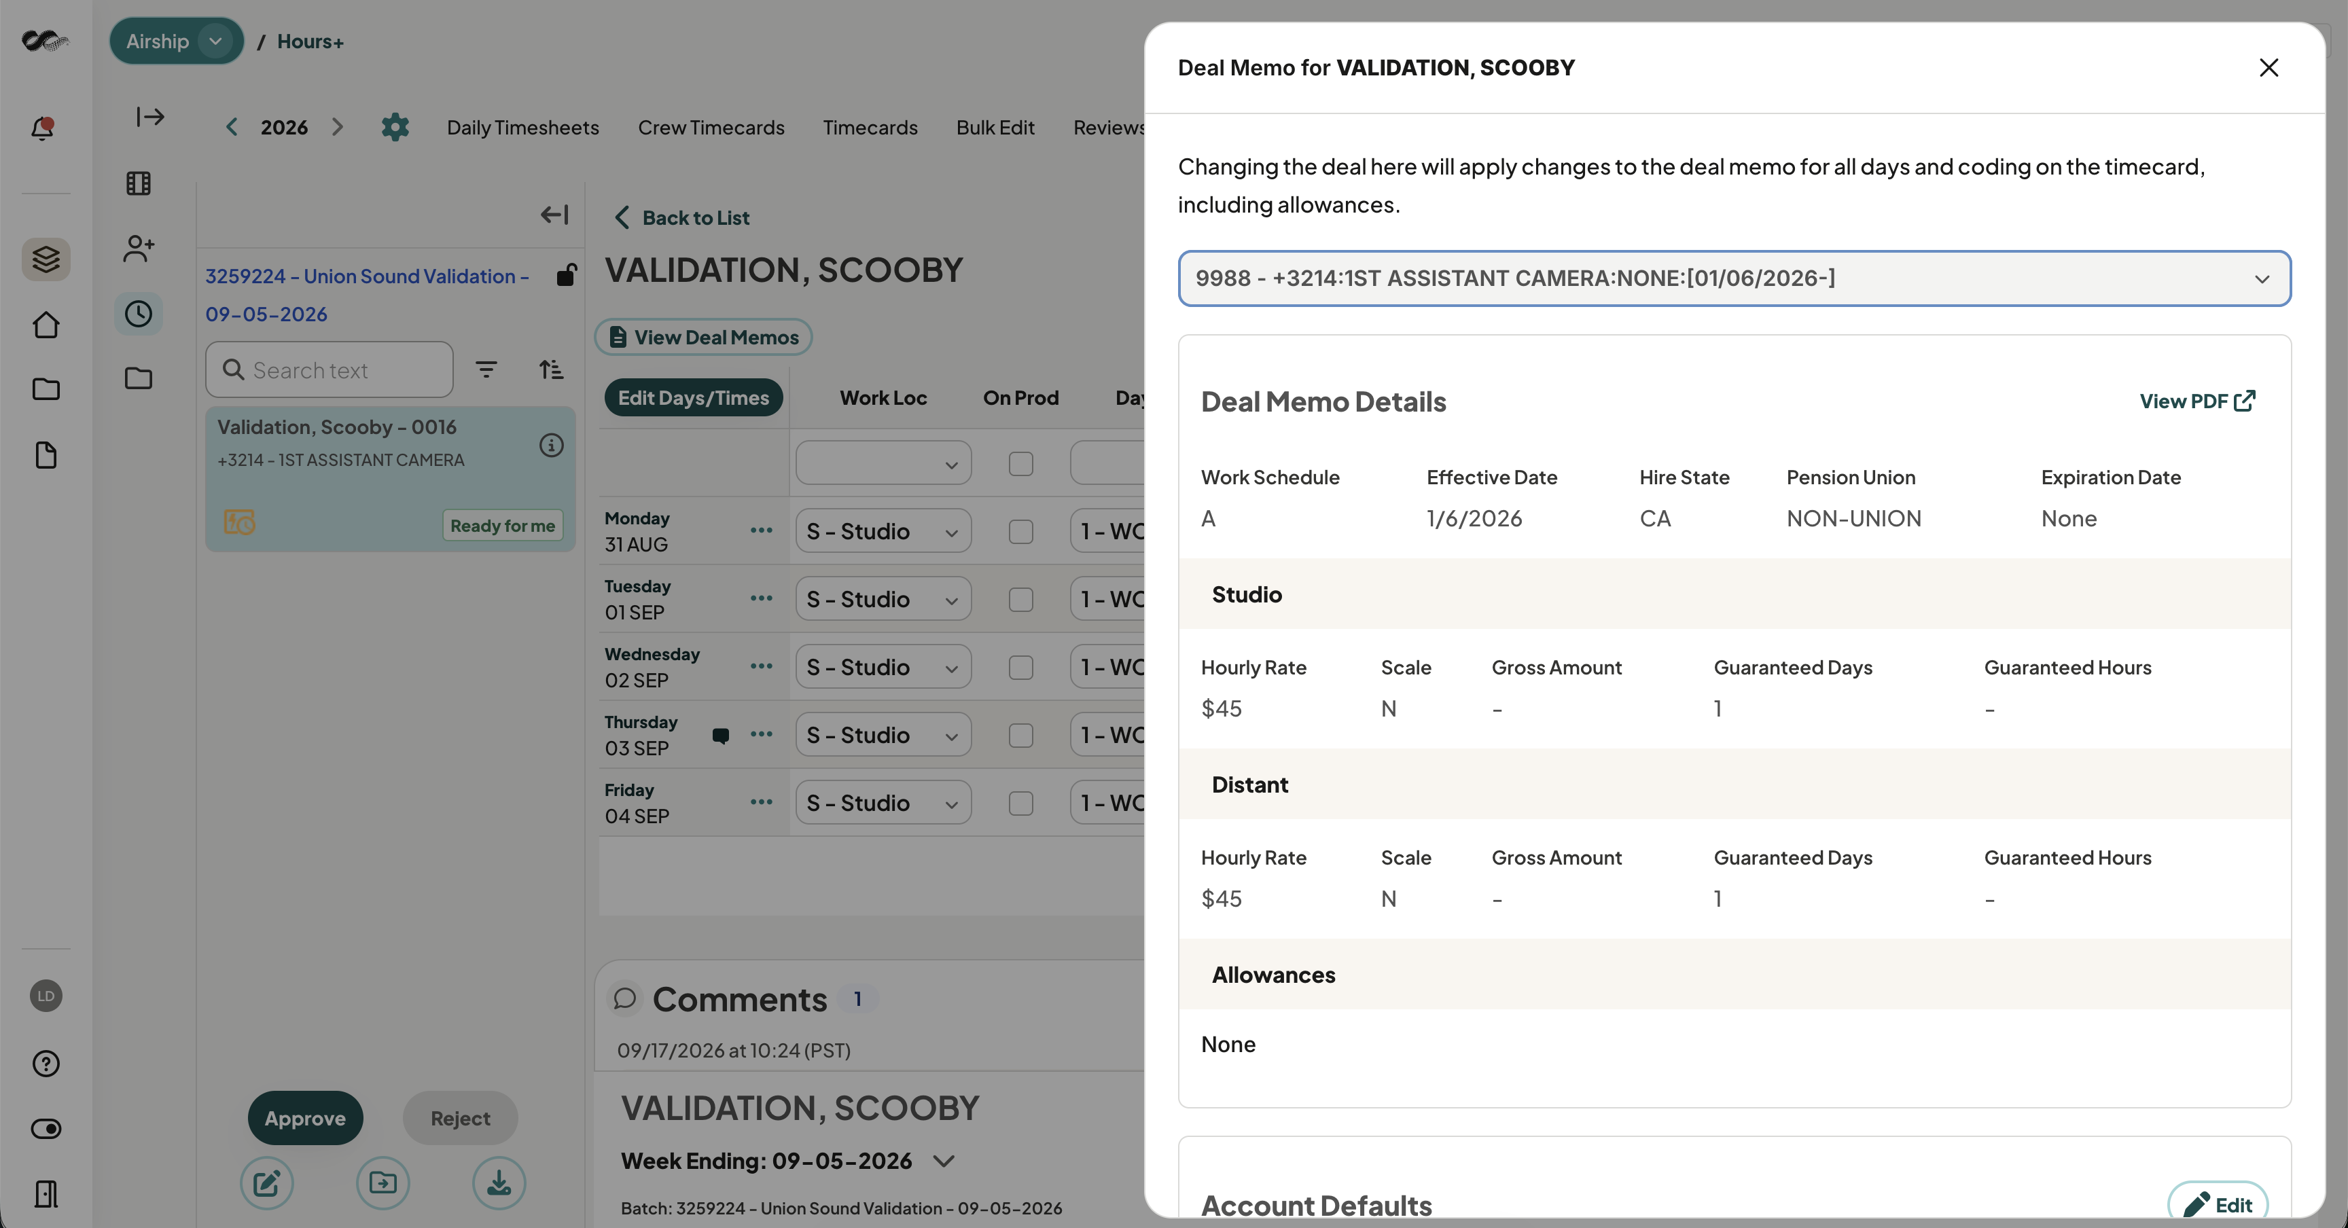Click the unlock padlock icon
Image resolution: width=2348 pixels, height=1228 pixels.
566,274
